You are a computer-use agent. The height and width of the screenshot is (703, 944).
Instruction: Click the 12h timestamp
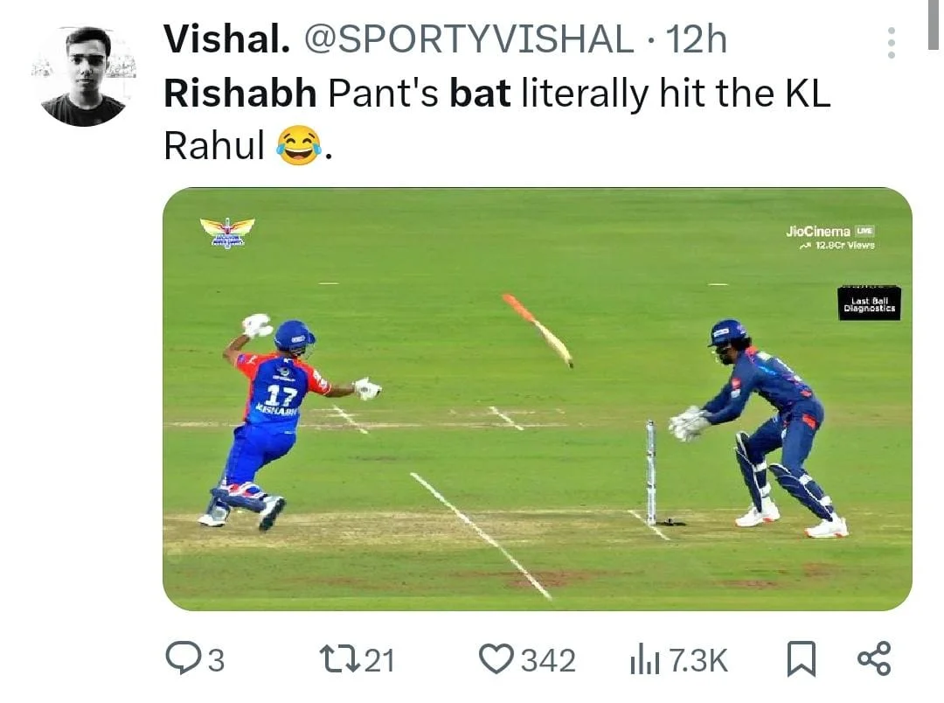click(x=696, y=40)
